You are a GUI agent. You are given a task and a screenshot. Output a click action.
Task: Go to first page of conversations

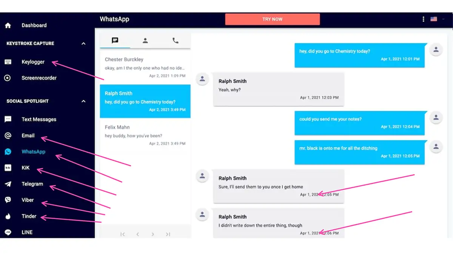click(x=123, y=234)
